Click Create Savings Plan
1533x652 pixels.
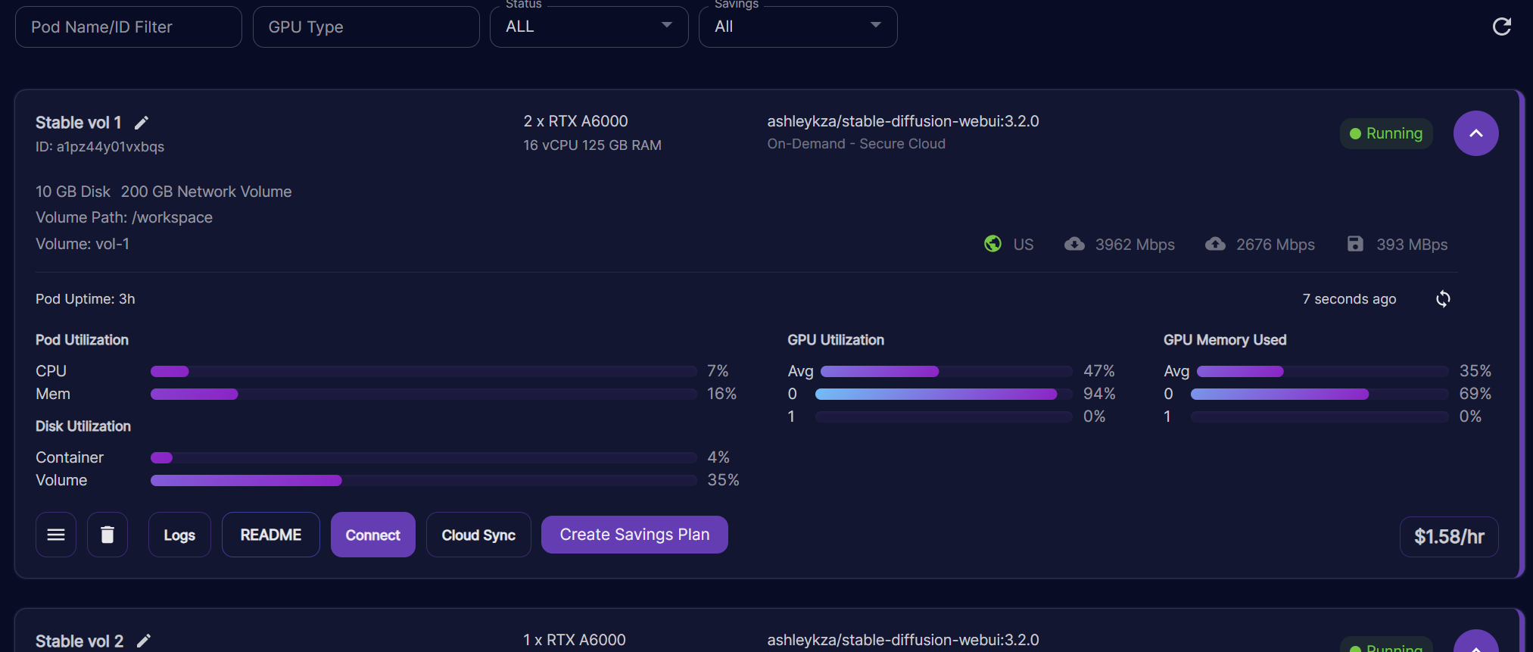pos(634,535)
